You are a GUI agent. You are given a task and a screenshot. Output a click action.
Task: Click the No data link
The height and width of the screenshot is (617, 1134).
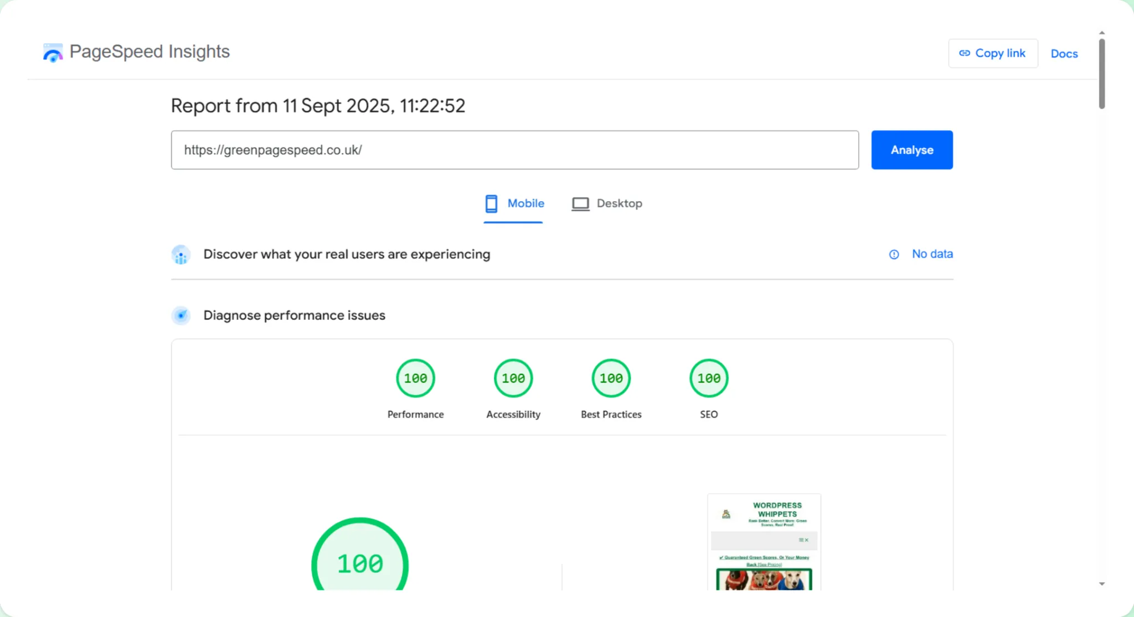(932, 254)
